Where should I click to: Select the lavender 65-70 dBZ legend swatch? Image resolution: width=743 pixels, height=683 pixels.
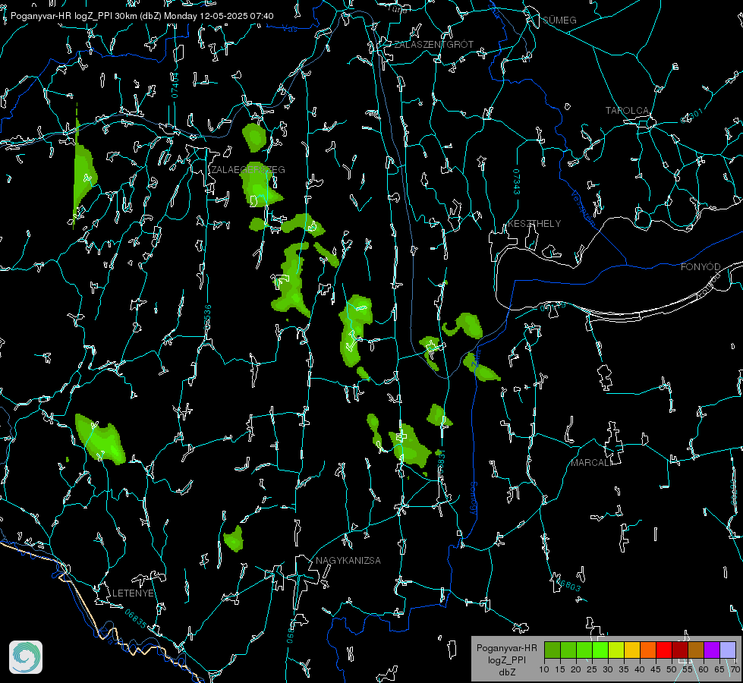728,650
